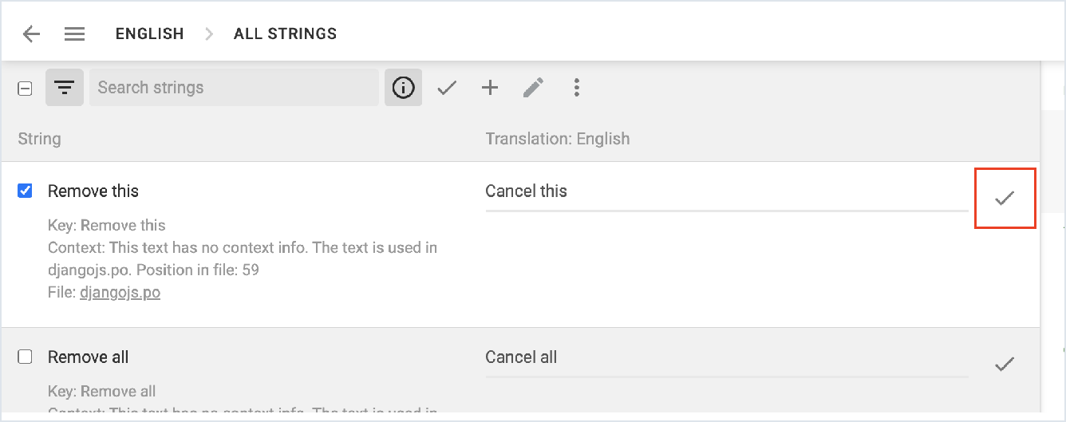The image size is (1066, 422).
Task: Check the "Remove all" string checkbox
Action: 26,357
